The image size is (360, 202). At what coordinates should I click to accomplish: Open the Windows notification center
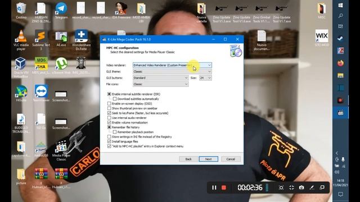point(340,194)
